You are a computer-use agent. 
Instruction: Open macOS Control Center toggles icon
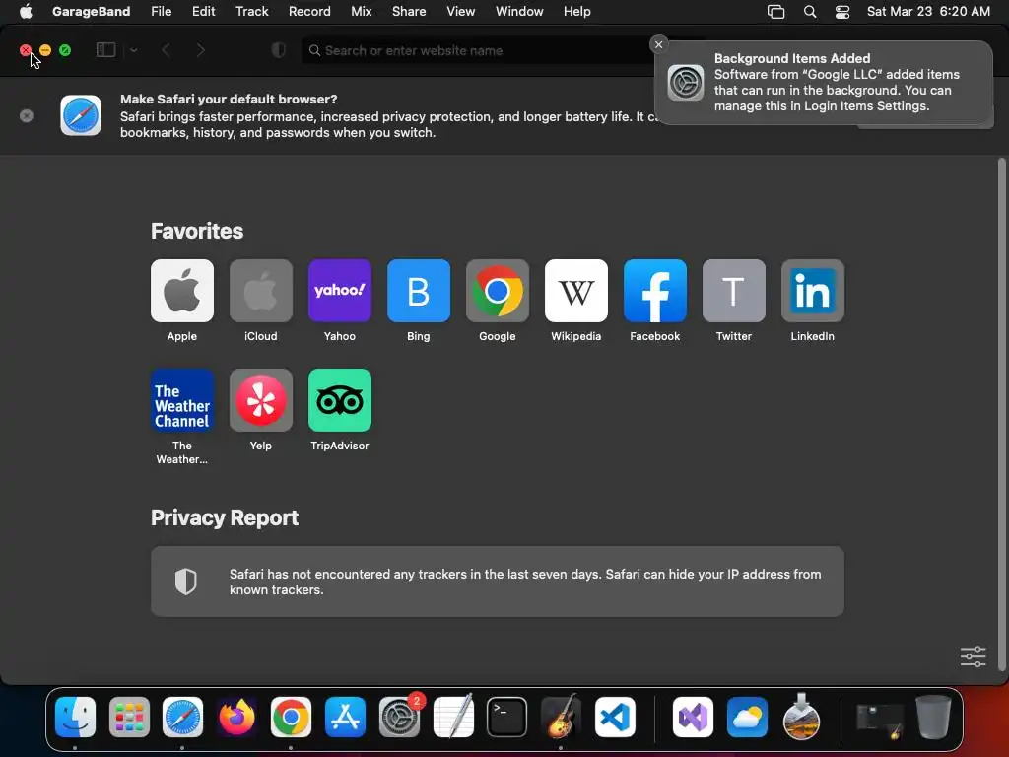(841, 12)
